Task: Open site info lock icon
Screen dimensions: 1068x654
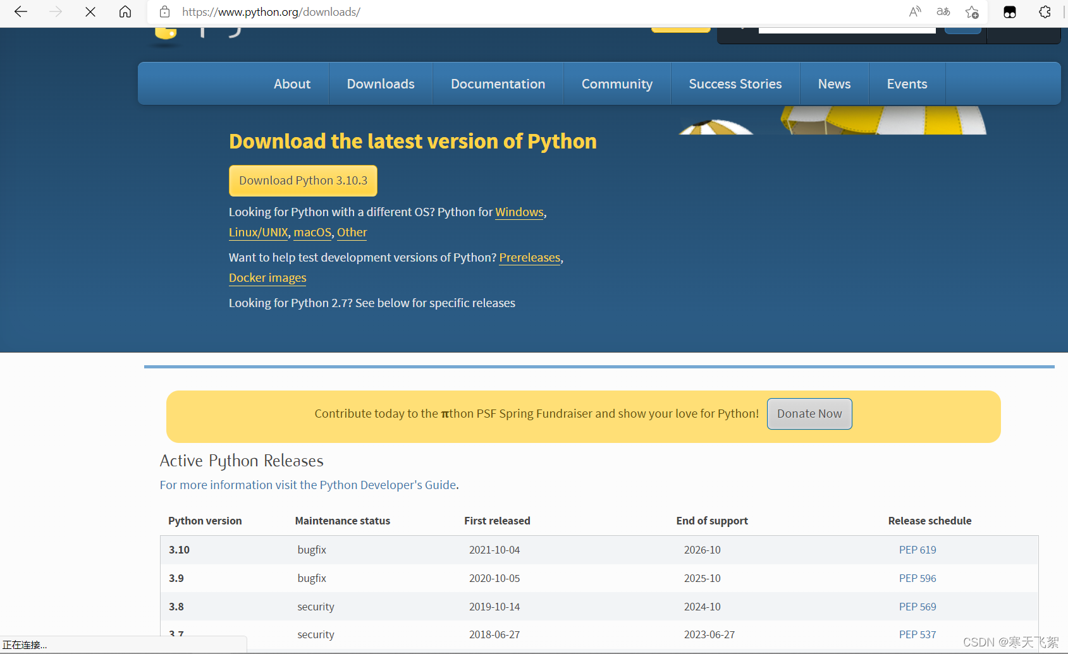Action: tap(164, 12)
